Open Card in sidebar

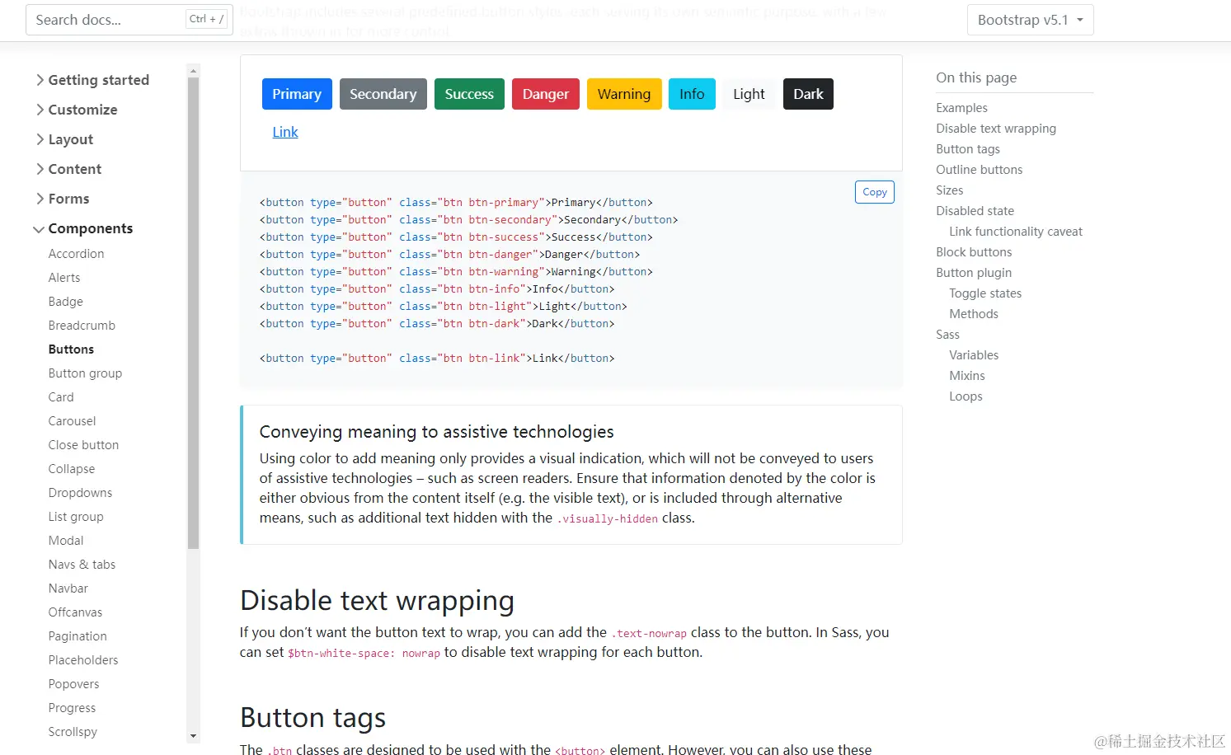tap(61, 397)
